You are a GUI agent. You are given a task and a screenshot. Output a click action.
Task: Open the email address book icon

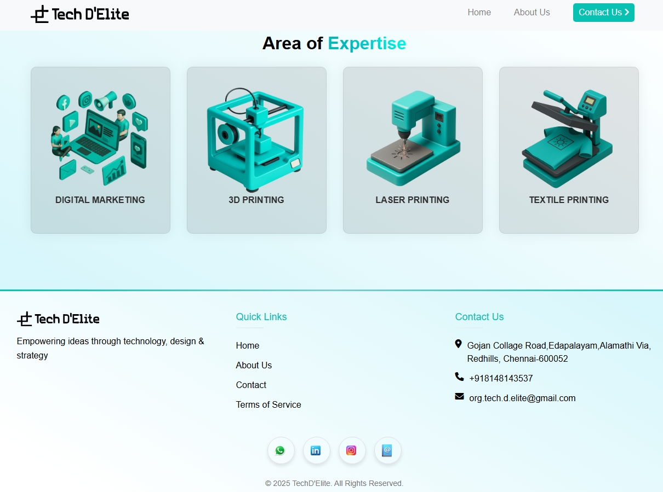(387, 450)
